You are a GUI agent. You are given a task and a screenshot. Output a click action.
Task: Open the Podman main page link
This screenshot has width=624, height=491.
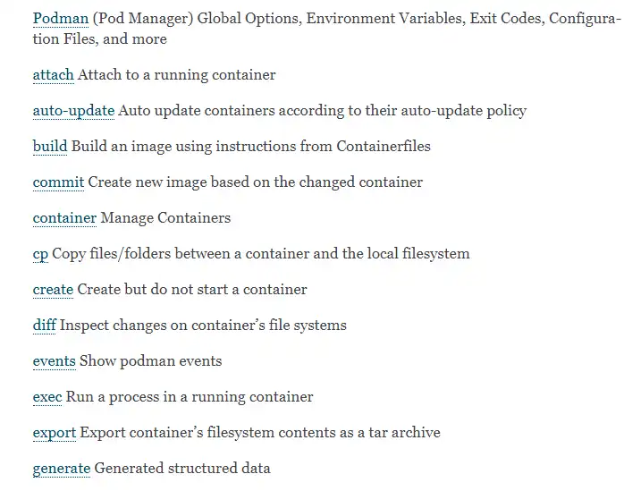pyautogui.click(x=60, y=19)
